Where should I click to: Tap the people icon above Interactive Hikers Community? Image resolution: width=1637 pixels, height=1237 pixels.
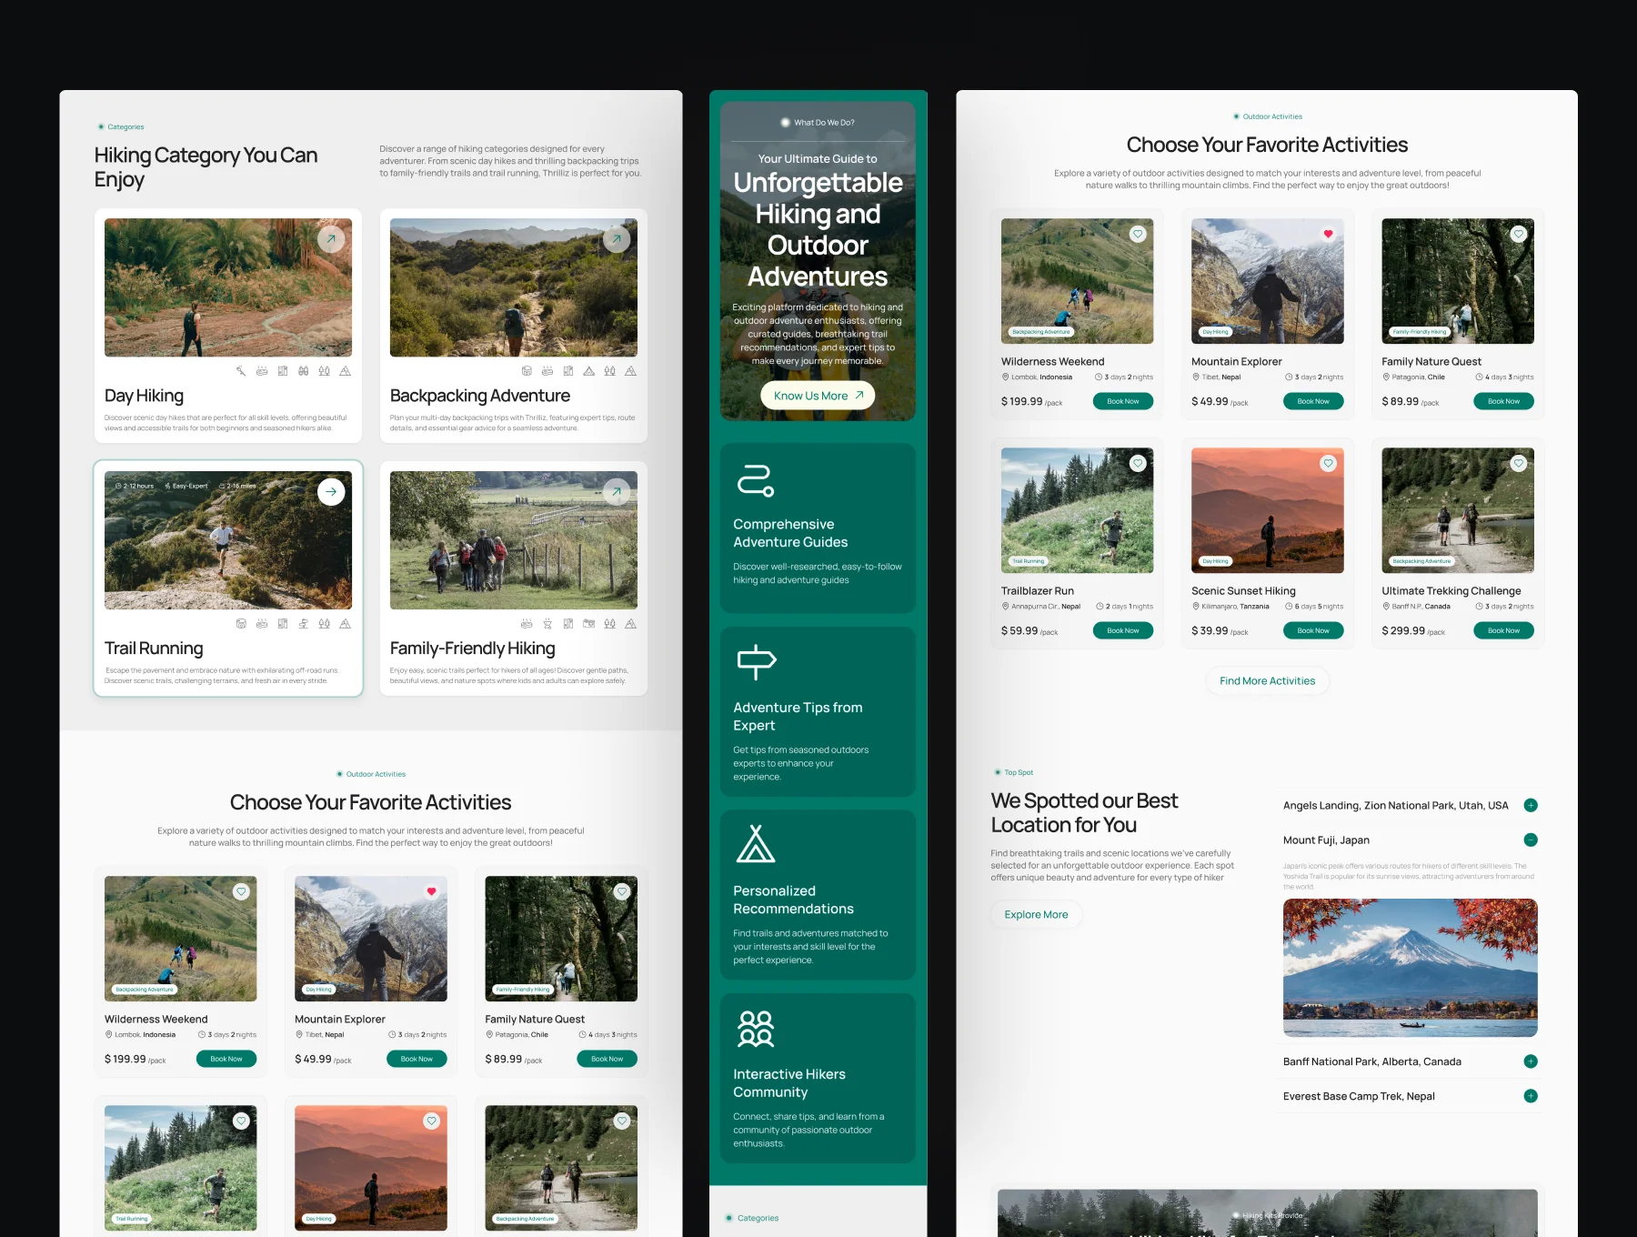click(x=756, y=1028)
